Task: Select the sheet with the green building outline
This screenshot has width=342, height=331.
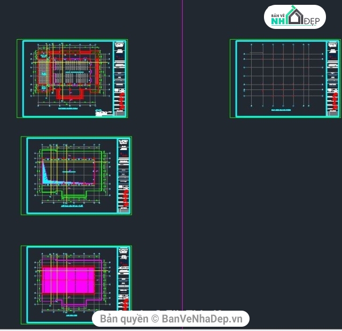Action: 76,176
